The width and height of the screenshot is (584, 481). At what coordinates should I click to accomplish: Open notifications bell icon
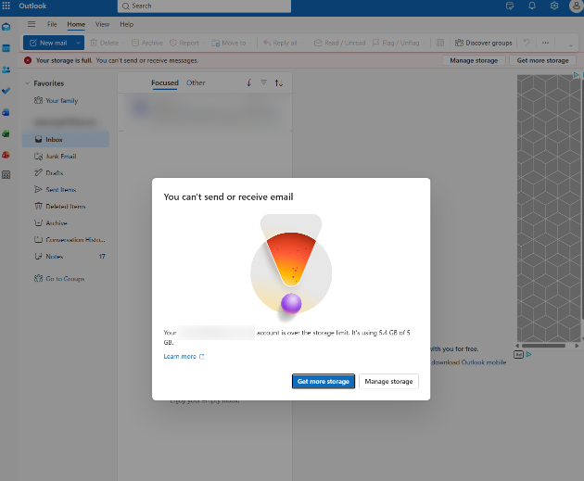pyautogui.click(x=532, y=6)
